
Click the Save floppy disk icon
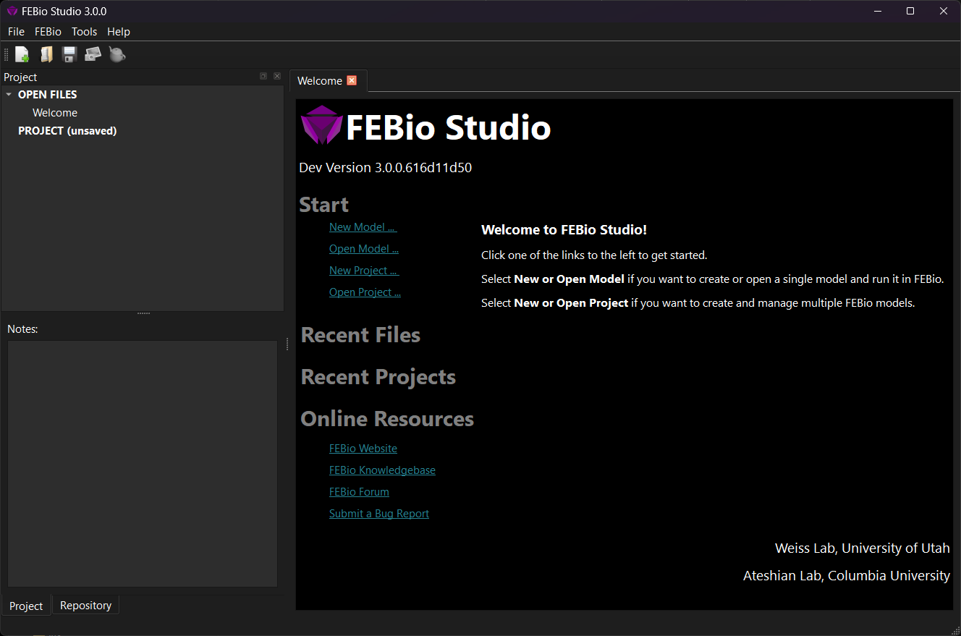[69, 54]
